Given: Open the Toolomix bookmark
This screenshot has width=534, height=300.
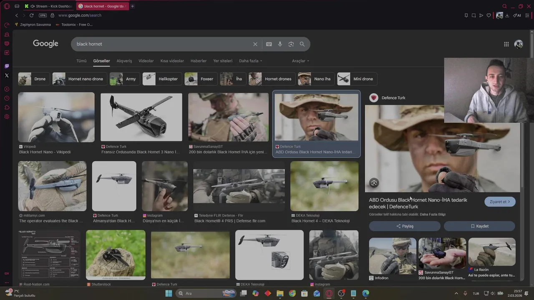Looking at the screenshot, I should [x=74, y=25].
